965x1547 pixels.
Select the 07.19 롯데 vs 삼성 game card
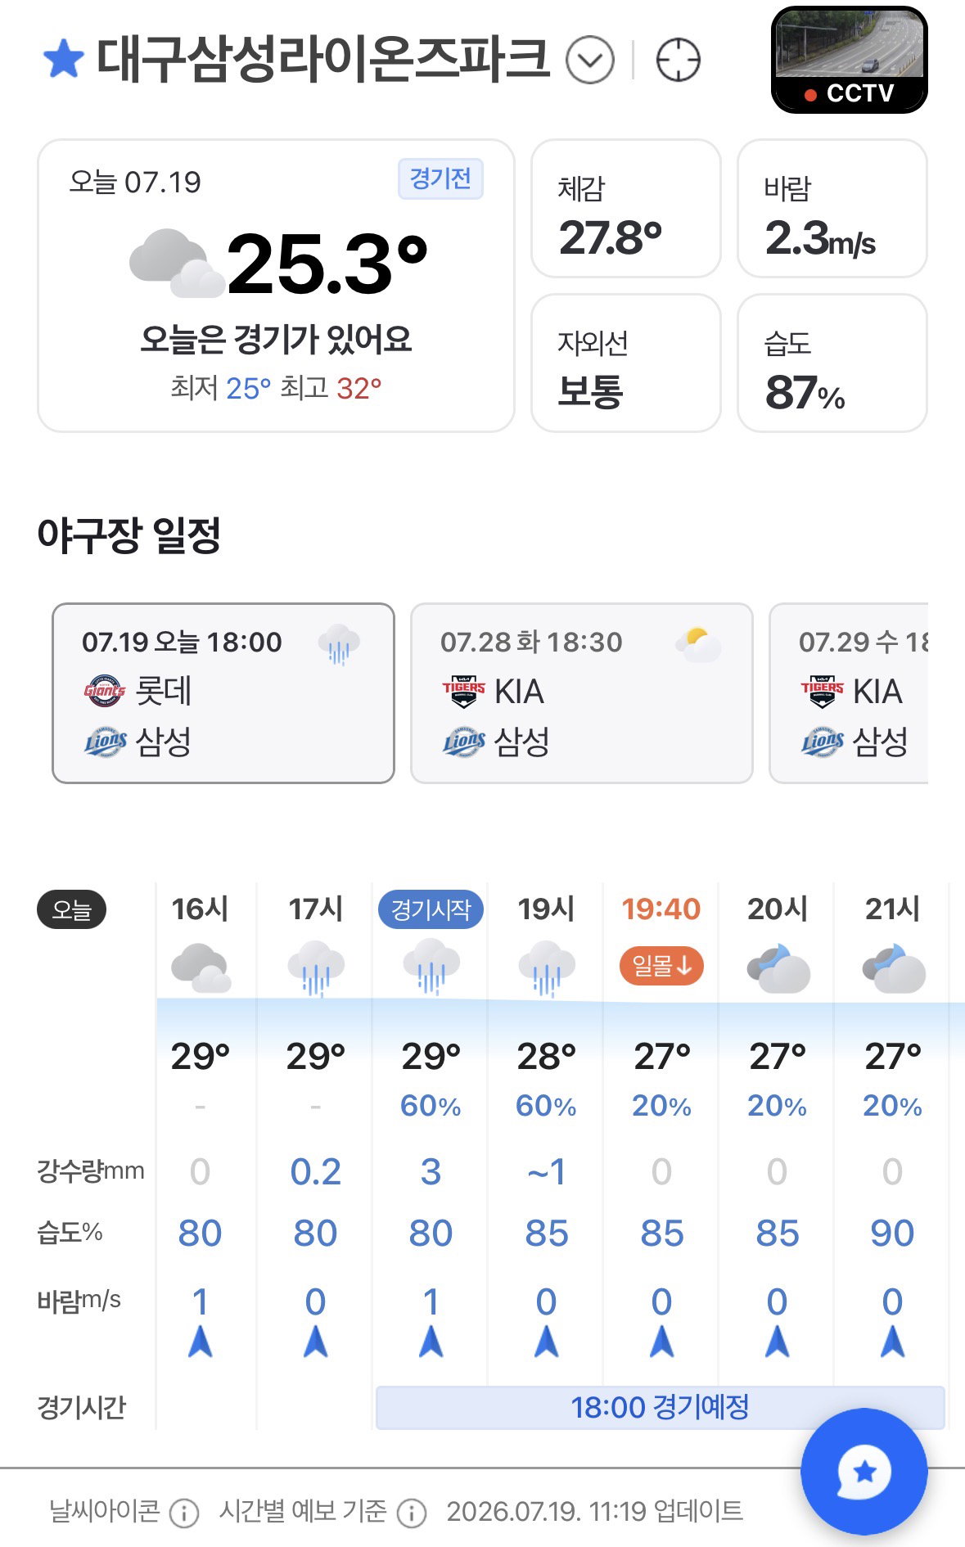click(x=223, y=693)
